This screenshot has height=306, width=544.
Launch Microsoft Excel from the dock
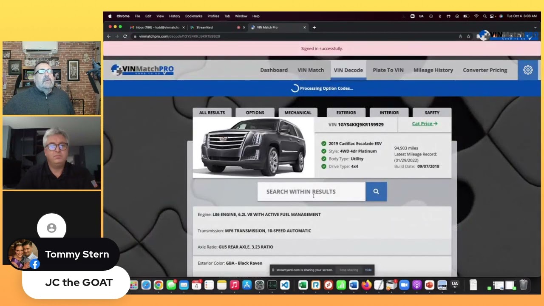click(303, 285)
